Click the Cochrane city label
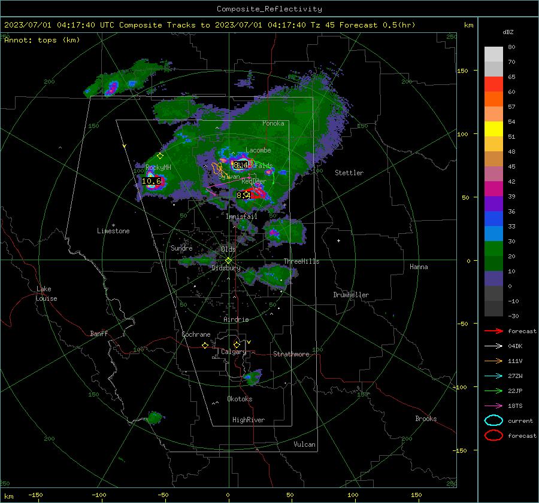Viewport: 539px width, 503px height. pos(196,334)
